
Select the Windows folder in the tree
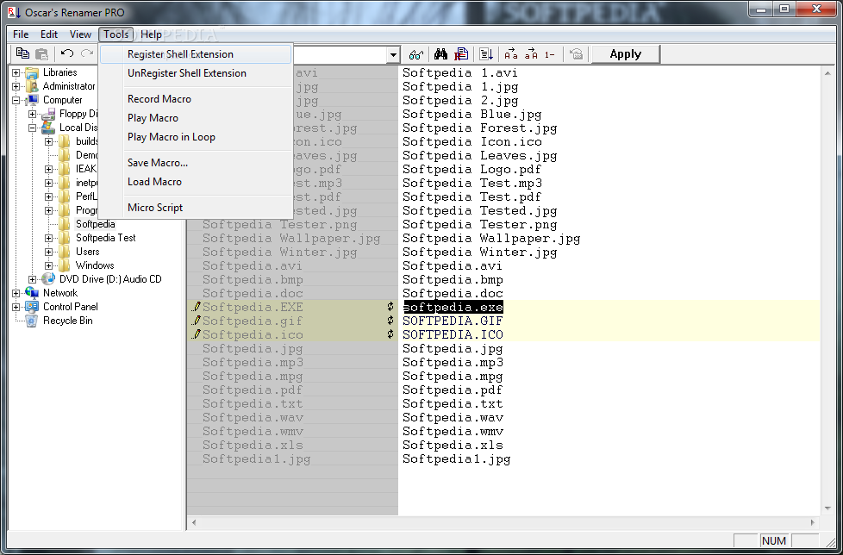pos(95,265)
